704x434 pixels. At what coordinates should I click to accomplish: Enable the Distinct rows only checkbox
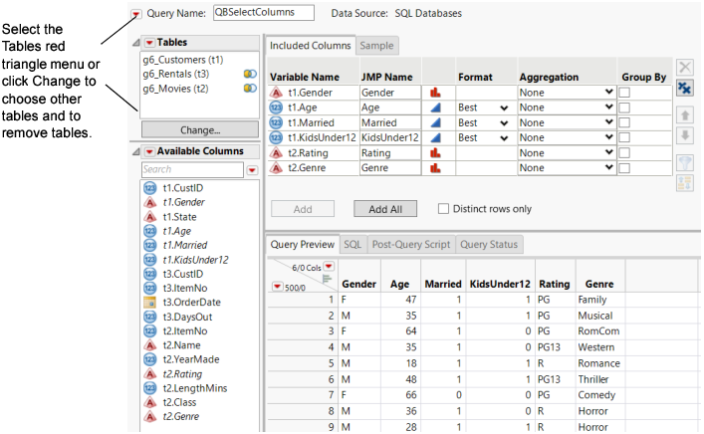(x=445, y=209)
